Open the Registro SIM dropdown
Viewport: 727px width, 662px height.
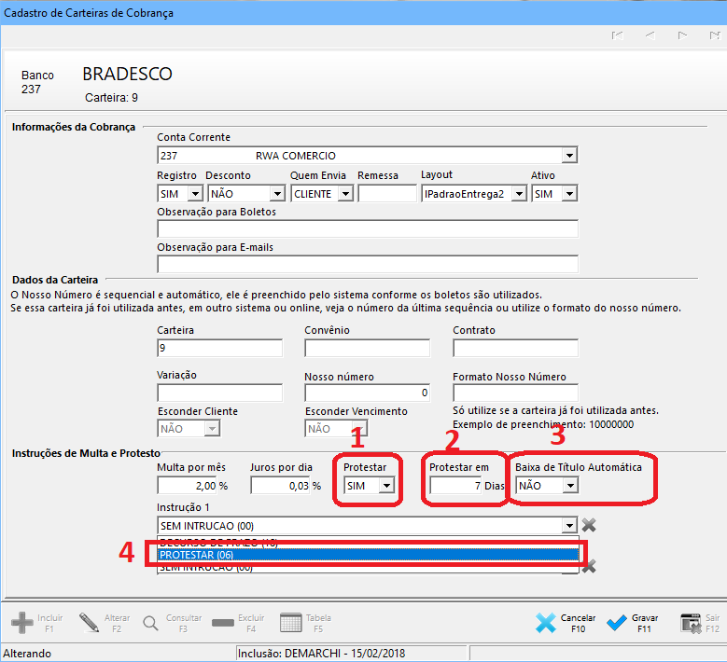195,194
